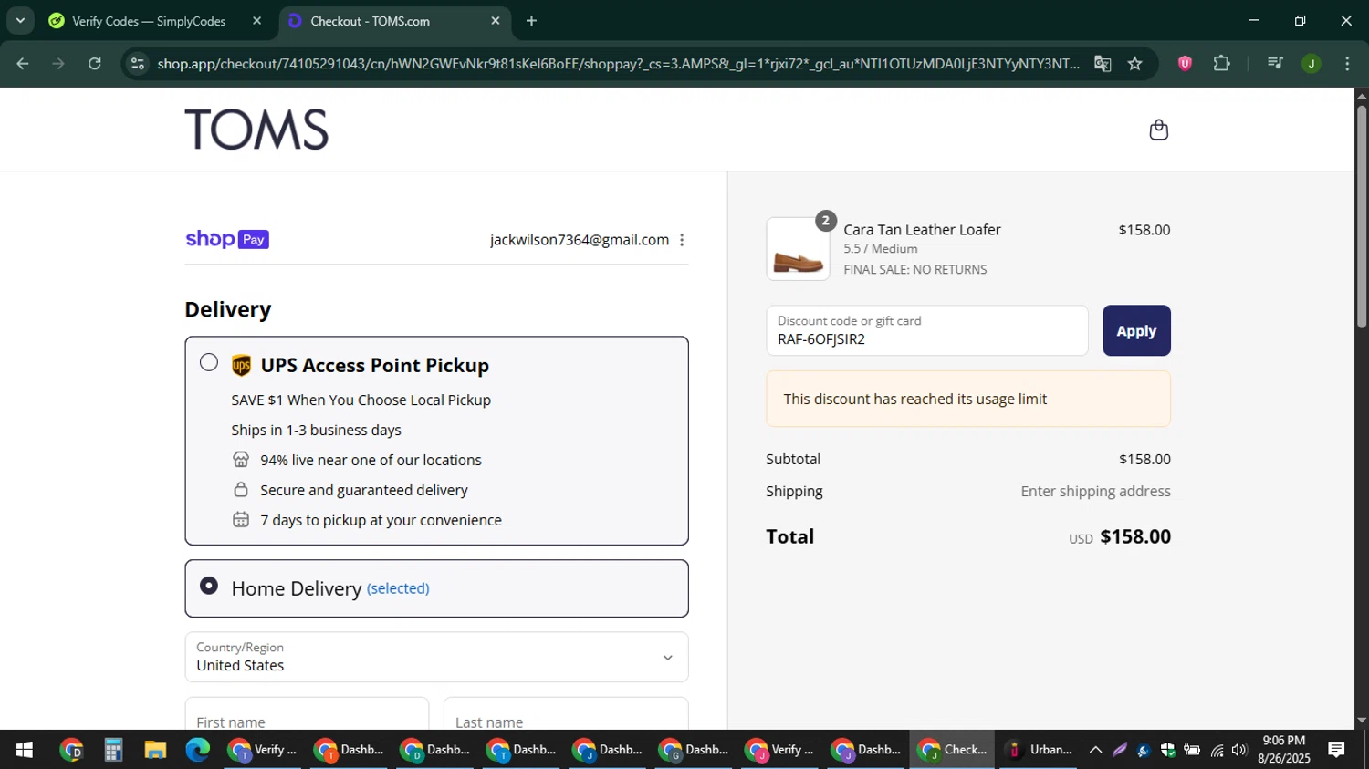
Task: Open the Country/Region dropdown
Action: [x=436, y=657]
